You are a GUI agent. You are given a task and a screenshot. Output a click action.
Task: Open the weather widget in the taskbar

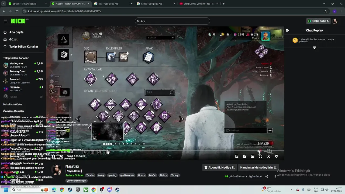[x=271, y=189]
